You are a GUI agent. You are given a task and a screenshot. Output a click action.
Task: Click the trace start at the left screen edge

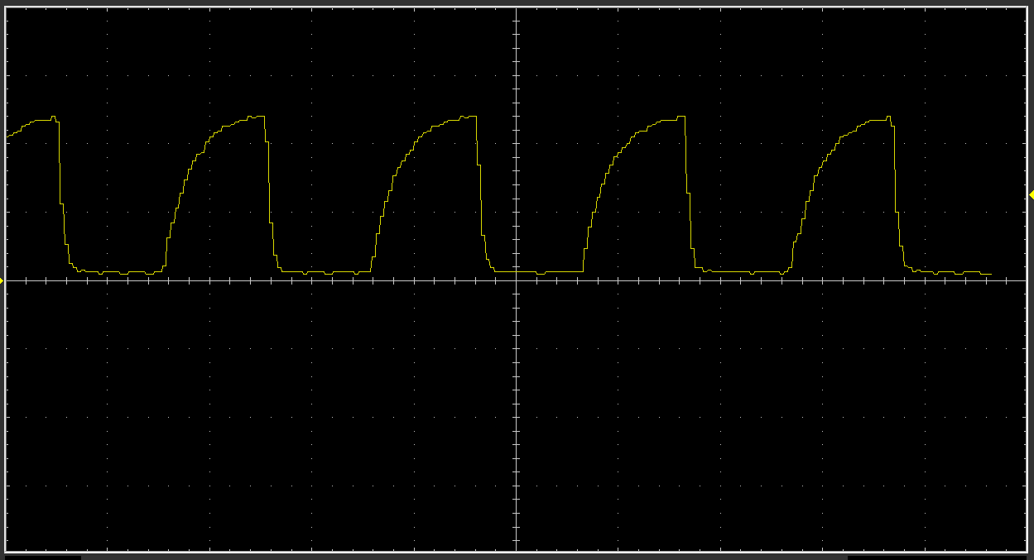click(x=8, y=135)
